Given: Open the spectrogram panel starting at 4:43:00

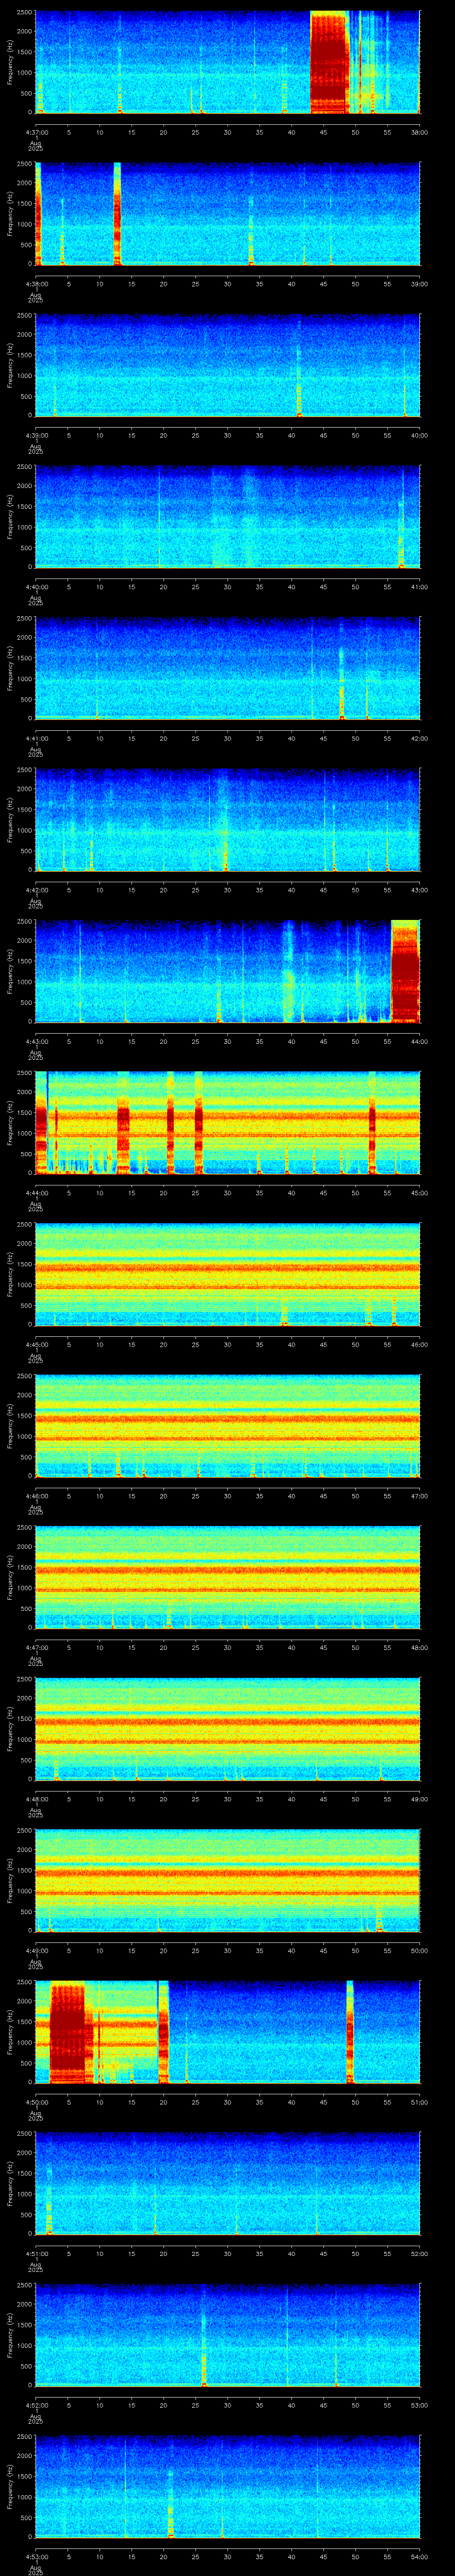Looking at the screenshot, I should coord(227,971).
